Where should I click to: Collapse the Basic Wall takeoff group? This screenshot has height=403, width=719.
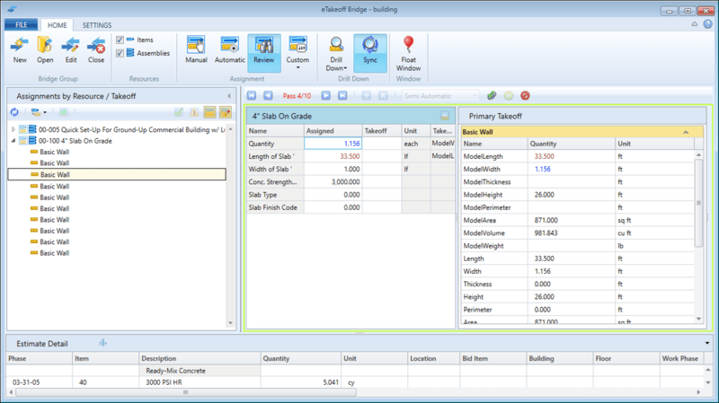point(686,132)
